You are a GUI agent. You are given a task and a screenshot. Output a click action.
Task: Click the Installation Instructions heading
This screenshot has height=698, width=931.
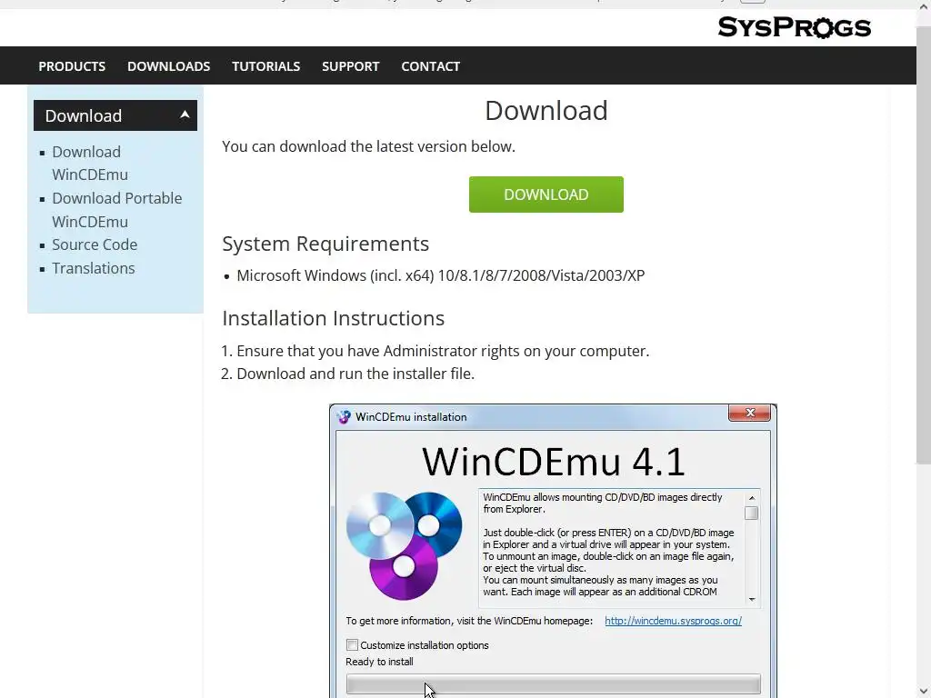coord(333,318)
